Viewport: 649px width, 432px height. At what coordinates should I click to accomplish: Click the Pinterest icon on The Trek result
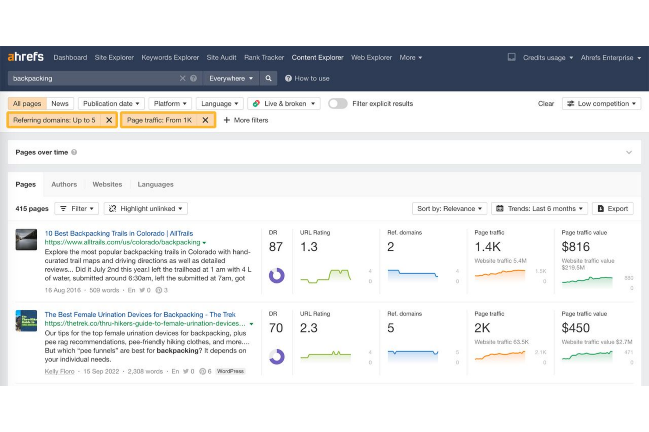203,371
